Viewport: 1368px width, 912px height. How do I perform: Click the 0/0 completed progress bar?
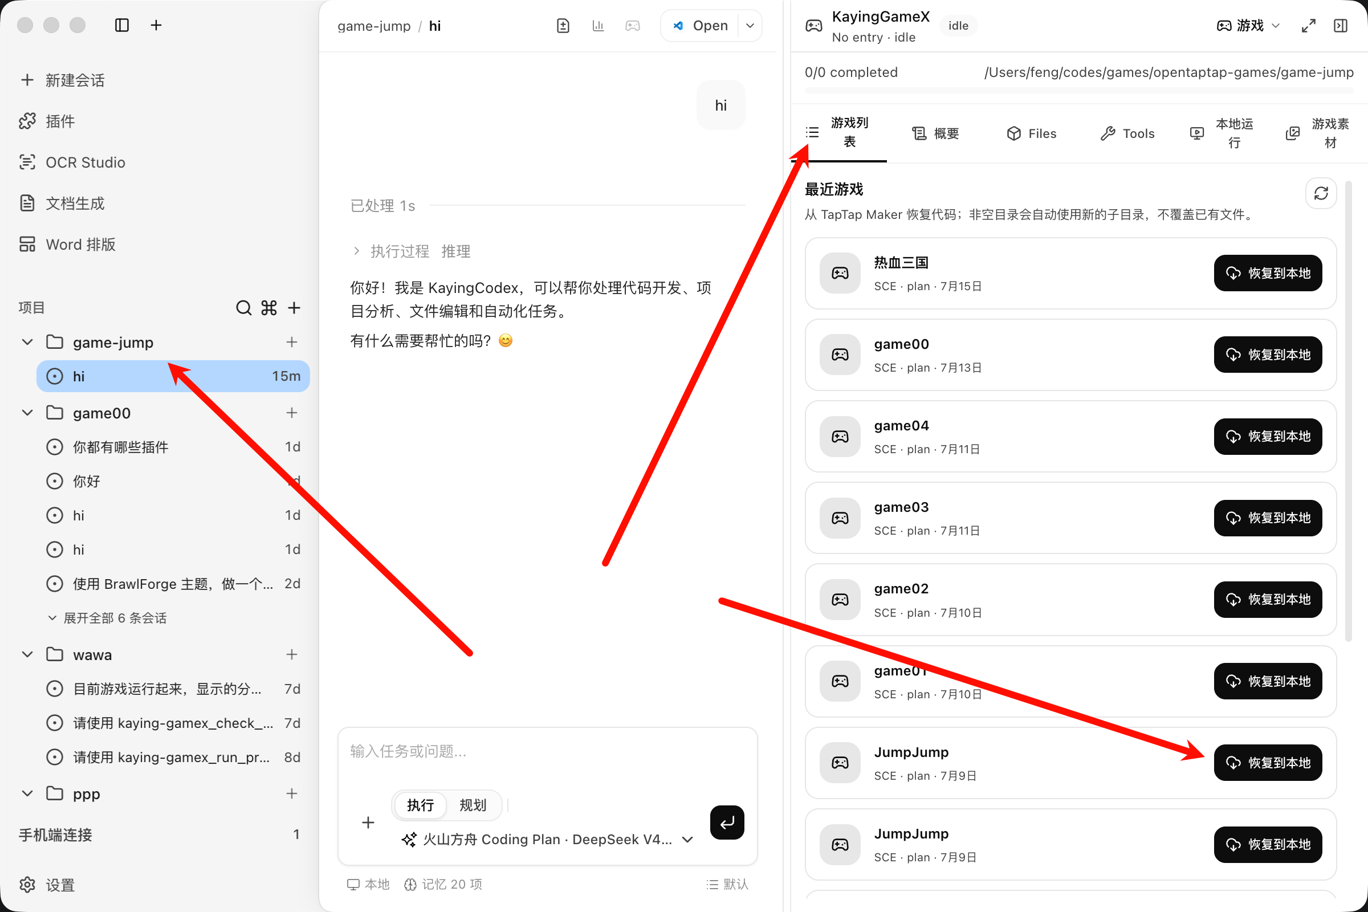pyautogui.click(x=1079, y=91)
